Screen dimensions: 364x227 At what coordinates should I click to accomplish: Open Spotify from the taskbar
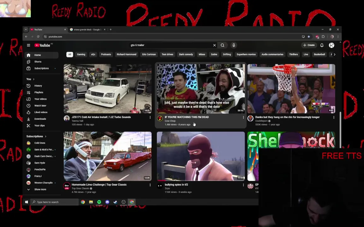click(x=99, y=202)
